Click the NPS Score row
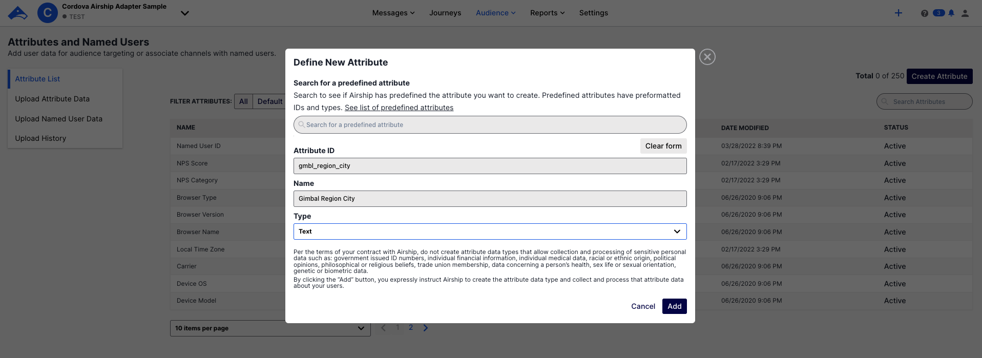This screenshot has height=358, width=982. coord(571,163)
